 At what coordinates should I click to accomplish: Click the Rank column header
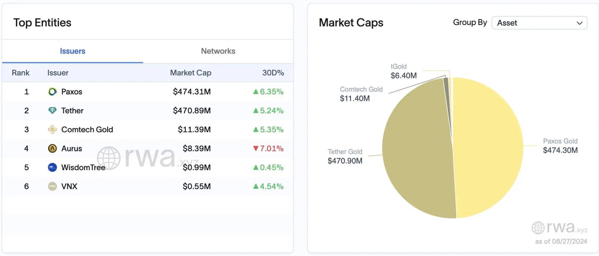21,73
